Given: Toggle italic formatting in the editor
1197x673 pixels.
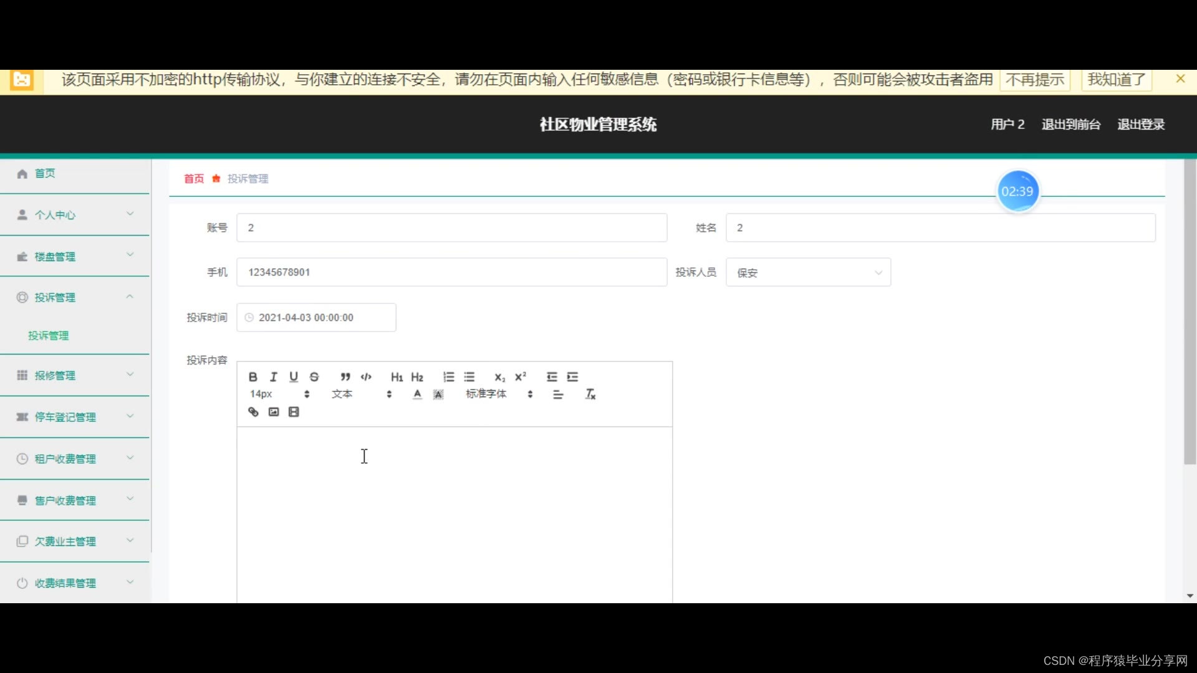Looking at the screenshot, I should 273,377.
